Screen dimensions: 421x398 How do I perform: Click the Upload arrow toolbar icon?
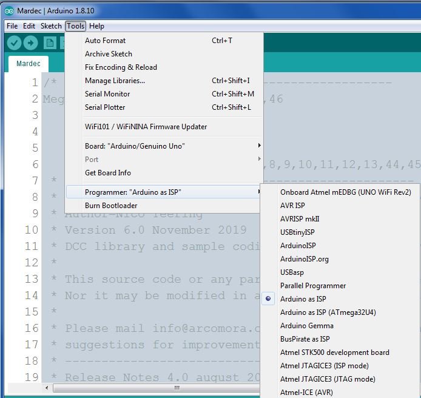click(30, 43)
